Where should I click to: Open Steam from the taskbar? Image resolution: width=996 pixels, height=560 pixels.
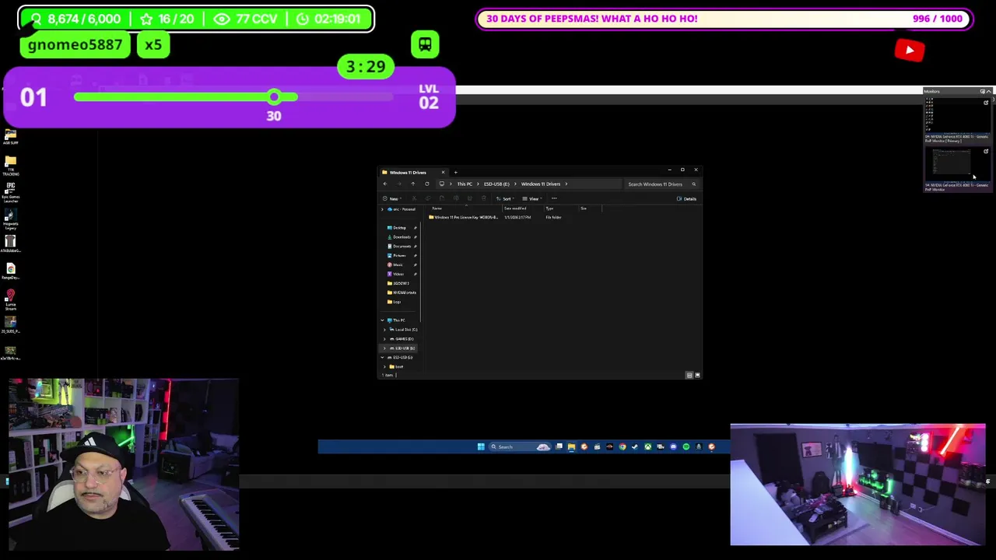pyautogui.click(x=635, y=446)
